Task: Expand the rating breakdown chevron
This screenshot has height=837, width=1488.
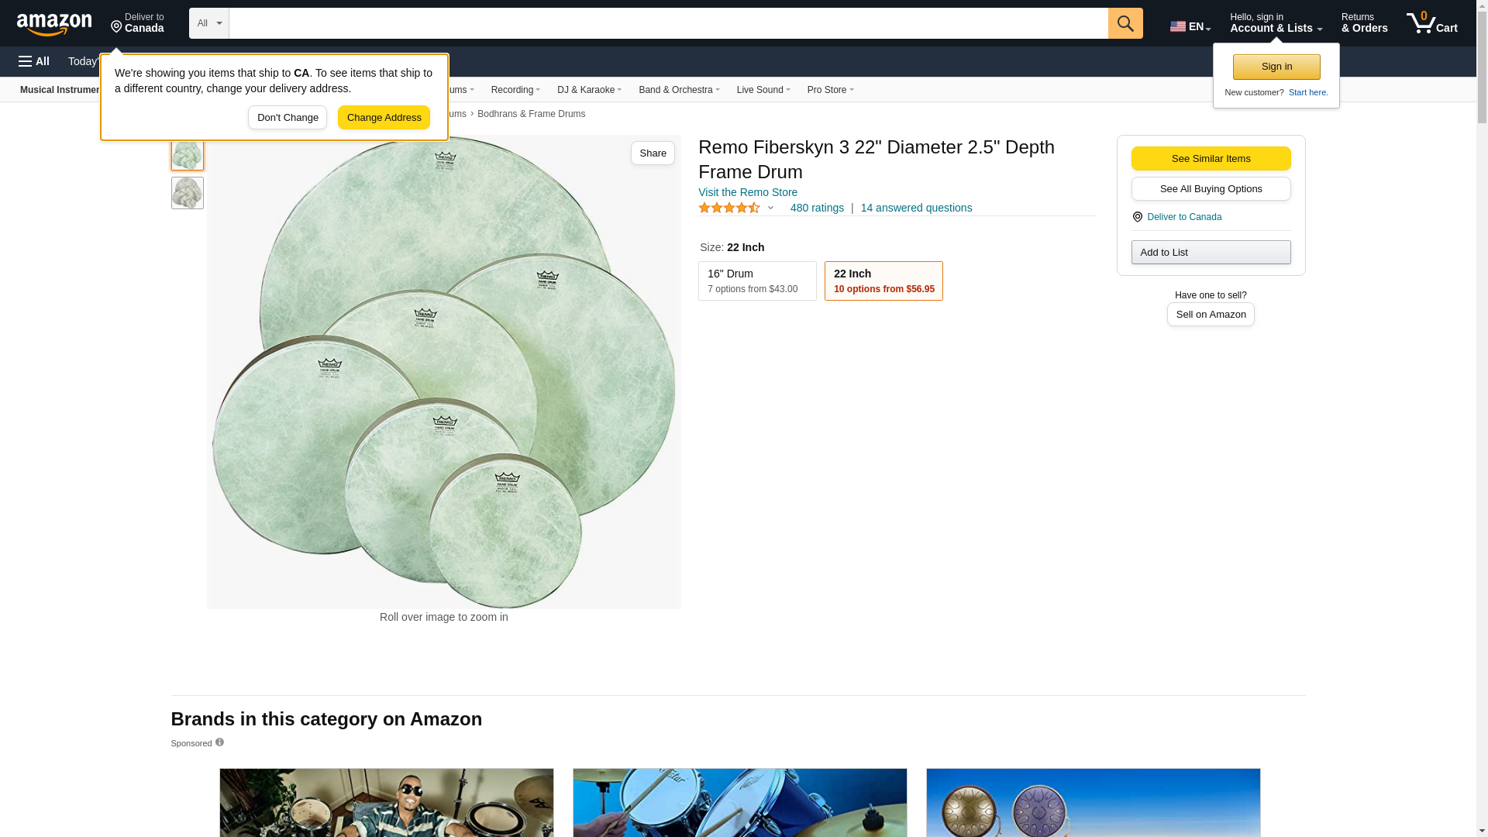Action: coord(770,208)
